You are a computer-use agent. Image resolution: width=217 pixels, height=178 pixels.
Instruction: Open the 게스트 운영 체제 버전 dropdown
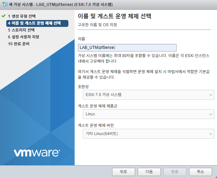coord(148,133)
